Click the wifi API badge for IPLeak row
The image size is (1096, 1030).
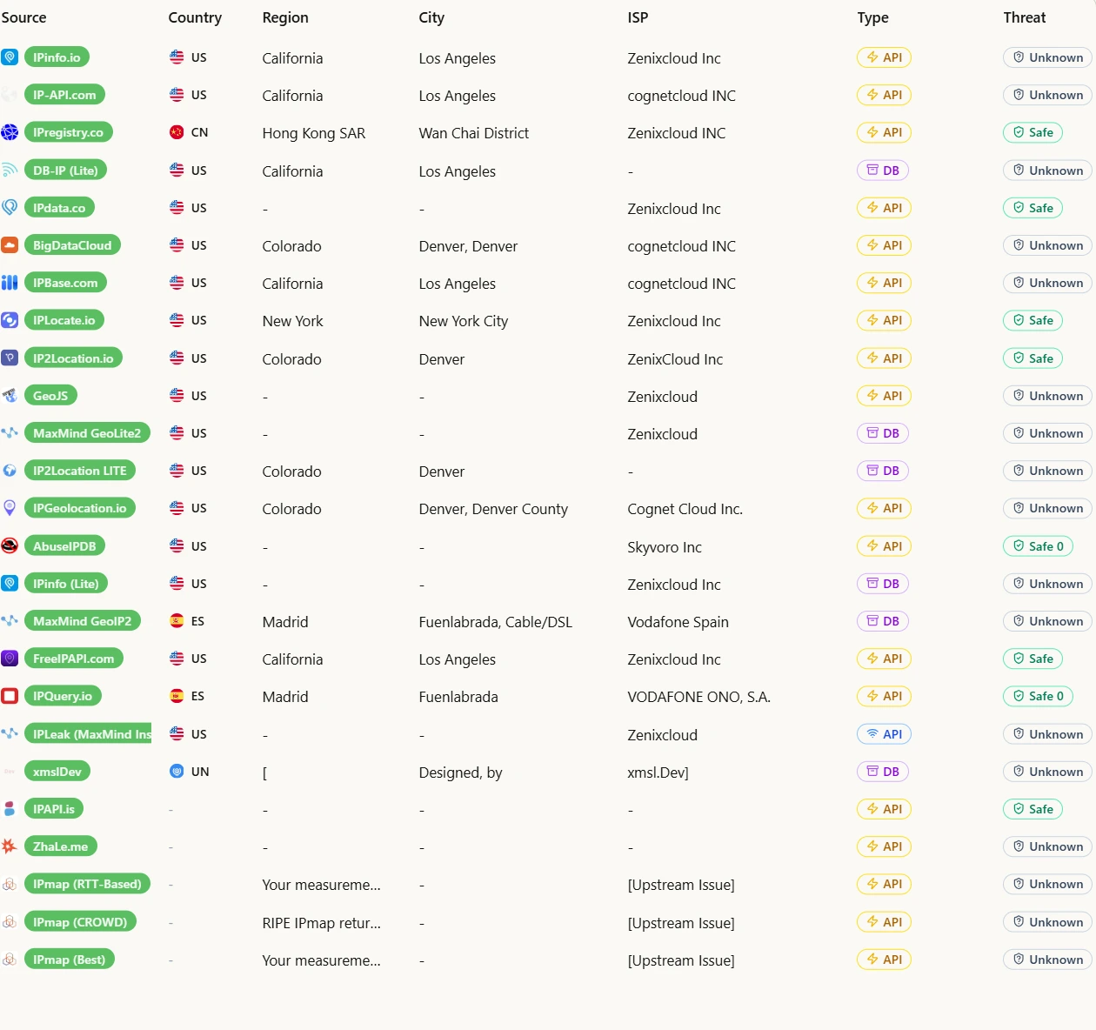pyautogui.click(x=885, y=734)
